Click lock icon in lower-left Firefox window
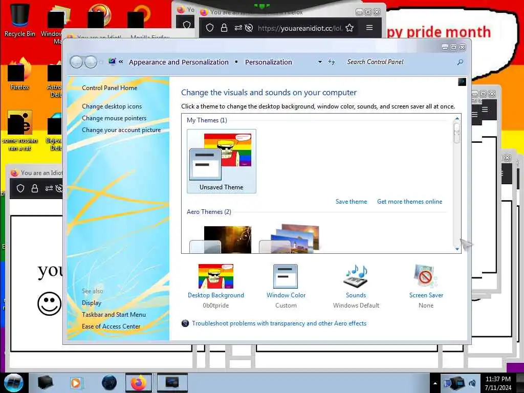Viewport: 524px width, 393px height. click(x=35, y=188)
